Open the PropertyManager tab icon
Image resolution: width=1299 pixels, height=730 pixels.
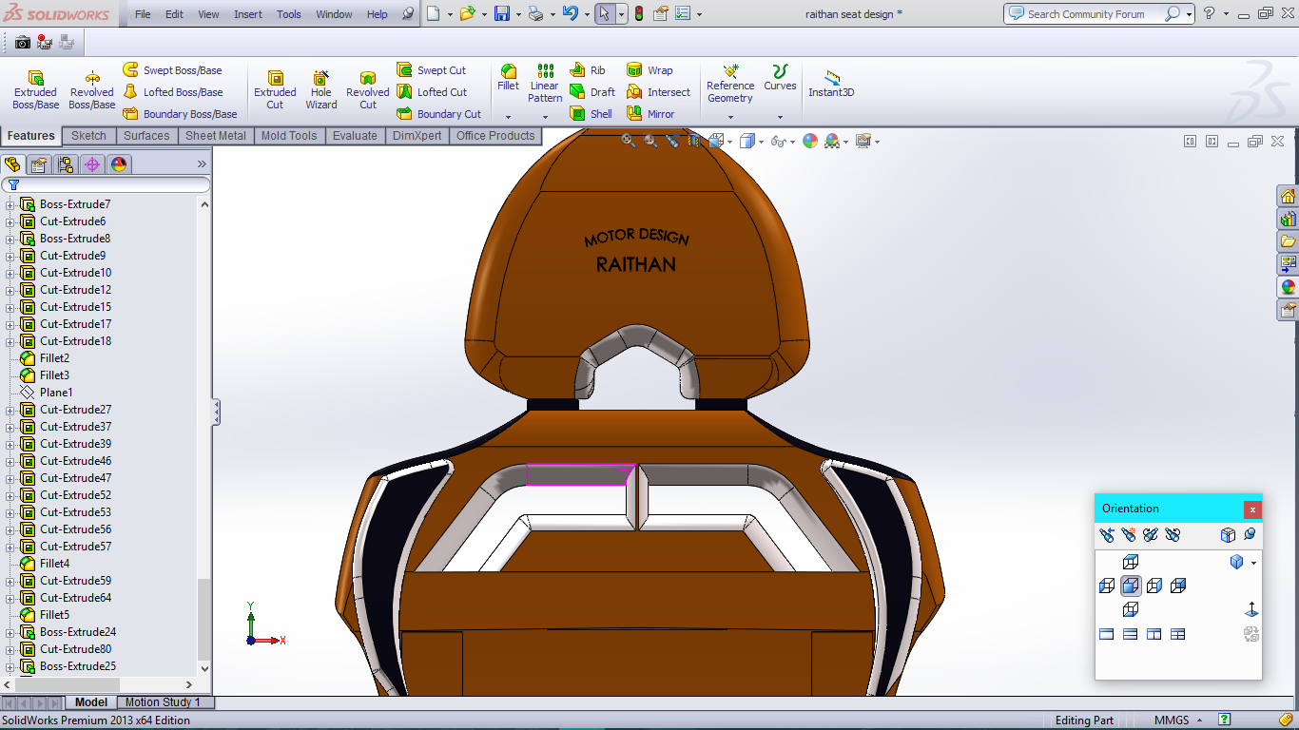(40, 164)
